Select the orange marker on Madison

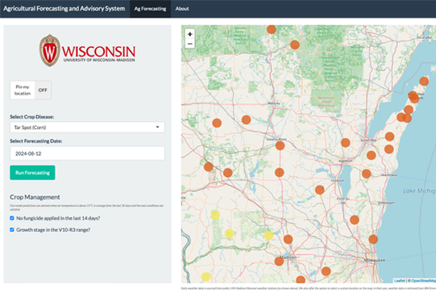tap(279, 261)
